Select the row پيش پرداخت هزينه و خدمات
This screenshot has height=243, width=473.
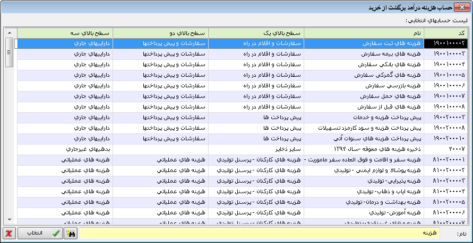[364, 118]
